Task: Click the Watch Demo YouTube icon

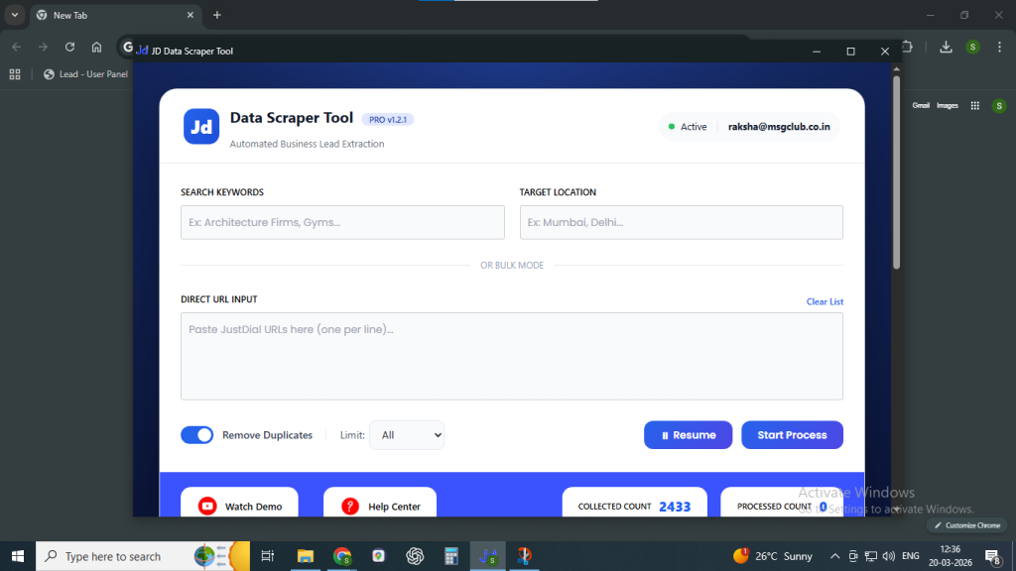Action: (207, 506)
